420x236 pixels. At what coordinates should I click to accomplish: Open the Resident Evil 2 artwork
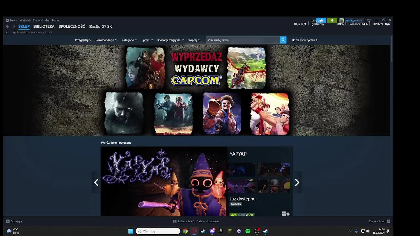[173, 114]
